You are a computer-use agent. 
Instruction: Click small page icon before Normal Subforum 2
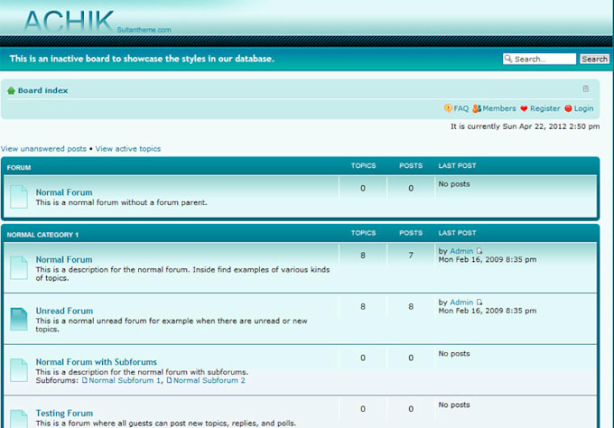point(169,380)
